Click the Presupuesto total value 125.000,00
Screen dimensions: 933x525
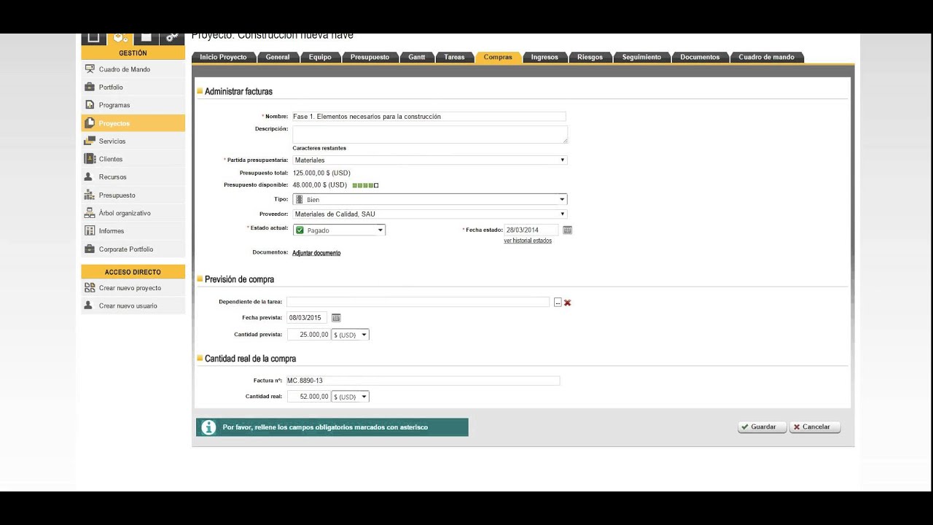[321, 174]
